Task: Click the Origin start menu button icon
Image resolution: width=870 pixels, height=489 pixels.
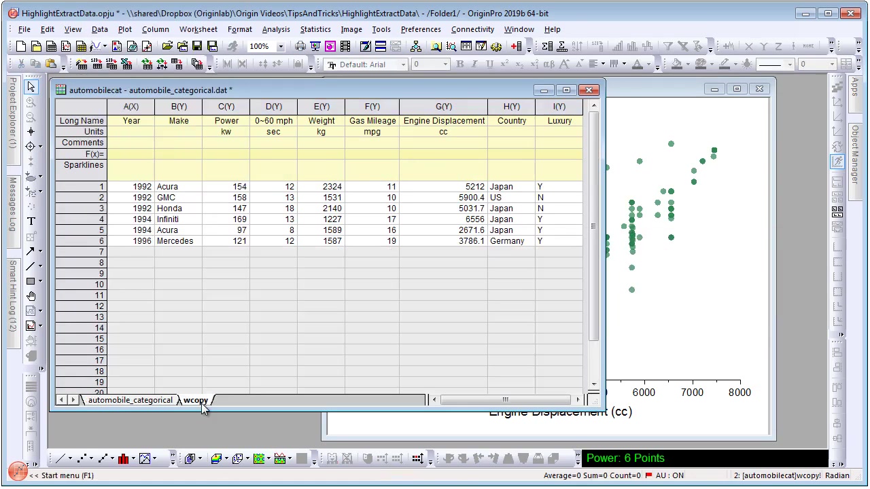Action: (x=17, y=470)
